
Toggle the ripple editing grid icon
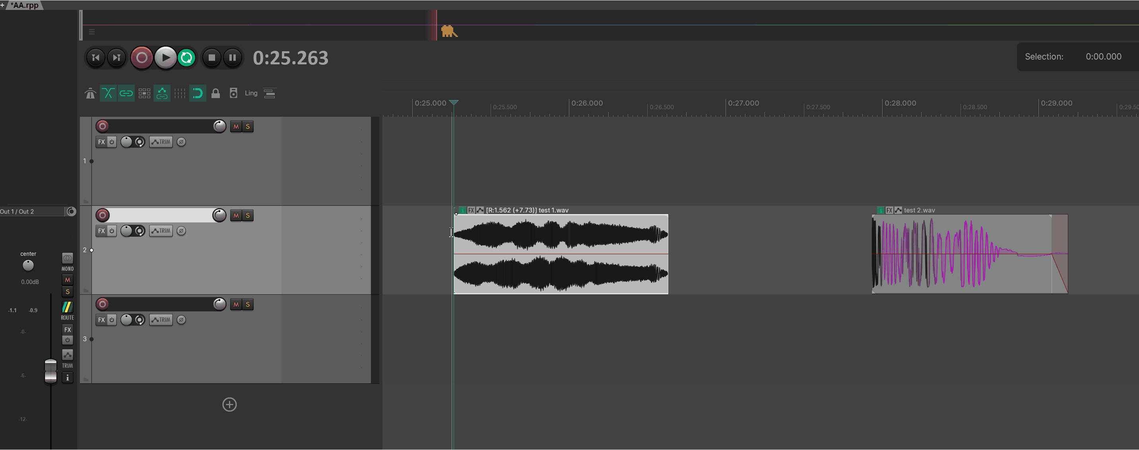point(144,93)
